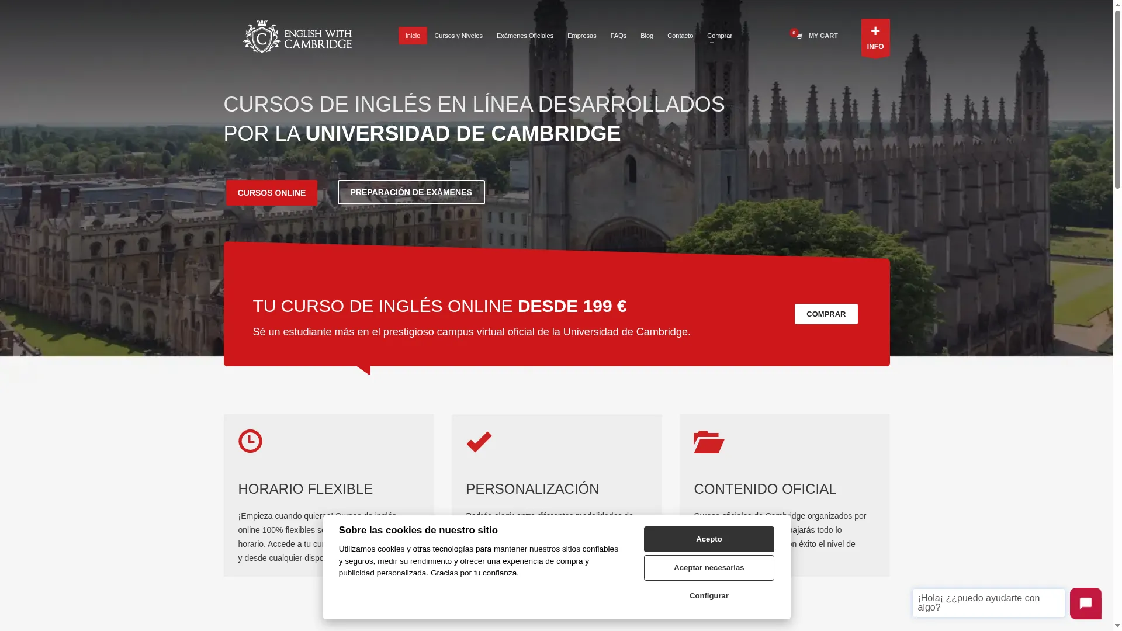Open the FAQs page
The image size is (1122, 631).
point(618,36)
